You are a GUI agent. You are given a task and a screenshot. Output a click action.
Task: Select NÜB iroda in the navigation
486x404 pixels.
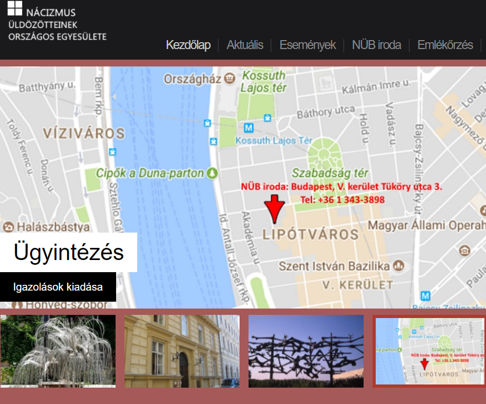pyautogui.click(x=376, y=45)
